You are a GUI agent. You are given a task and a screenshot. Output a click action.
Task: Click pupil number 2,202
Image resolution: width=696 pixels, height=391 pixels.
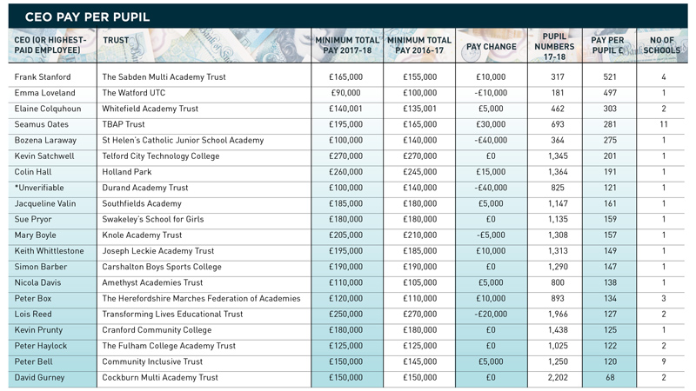coord(558,378)
